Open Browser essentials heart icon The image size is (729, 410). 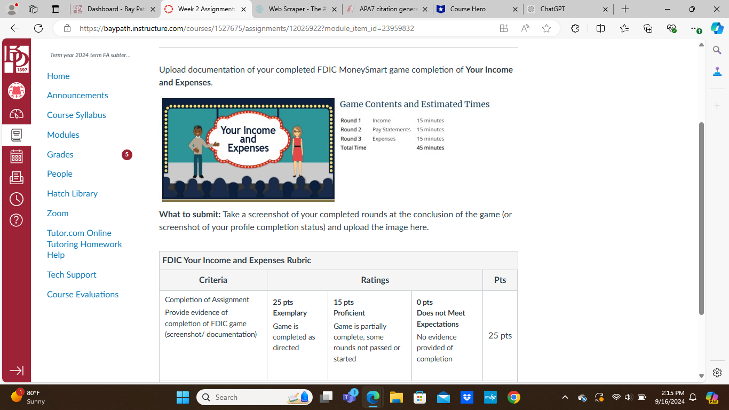(672, 28)
